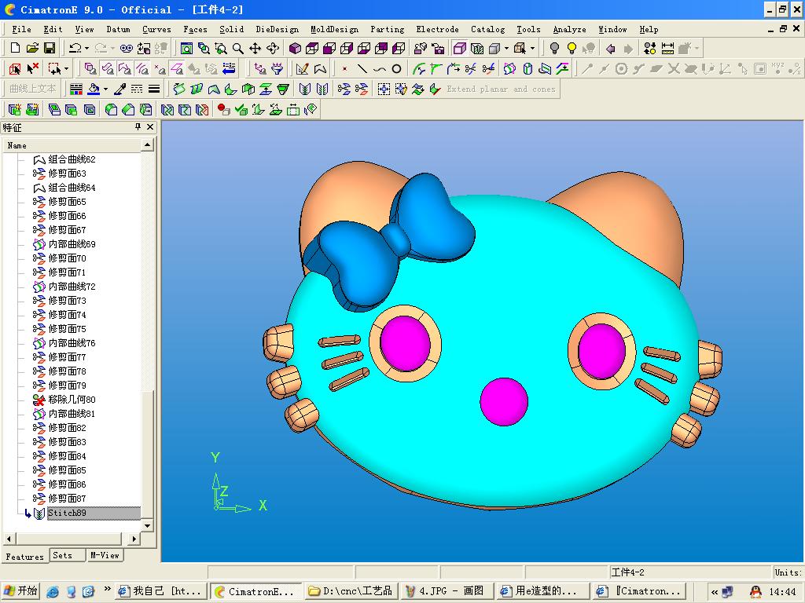Create a new file with the blank page icon
The width and height of the screenshot is (805, 603).
pyautogui.click(x=15, y=48)
